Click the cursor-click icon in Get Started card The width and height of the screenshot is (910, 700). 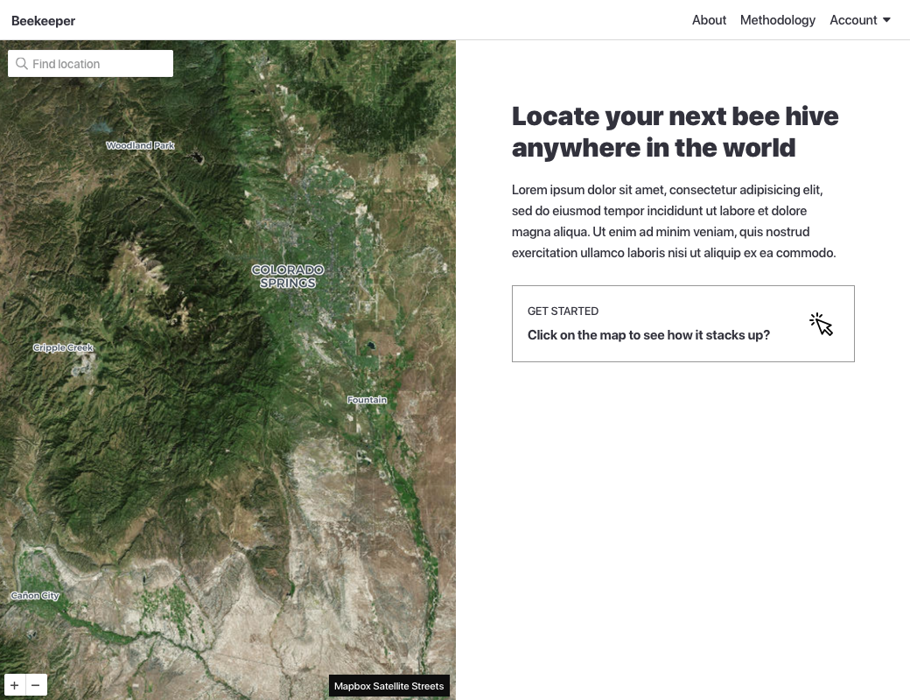[822, 324]
